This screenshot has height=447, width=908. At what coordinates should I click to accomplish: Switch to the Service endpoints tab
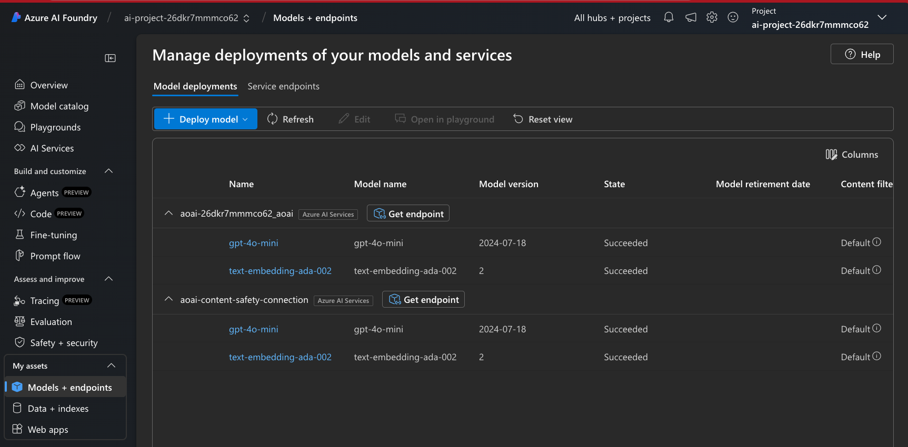coord(283,86)
